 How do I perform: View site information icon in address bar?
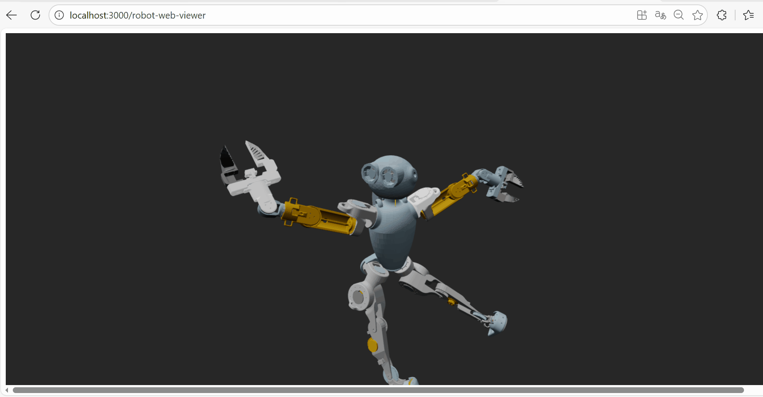tap(59, 15)
